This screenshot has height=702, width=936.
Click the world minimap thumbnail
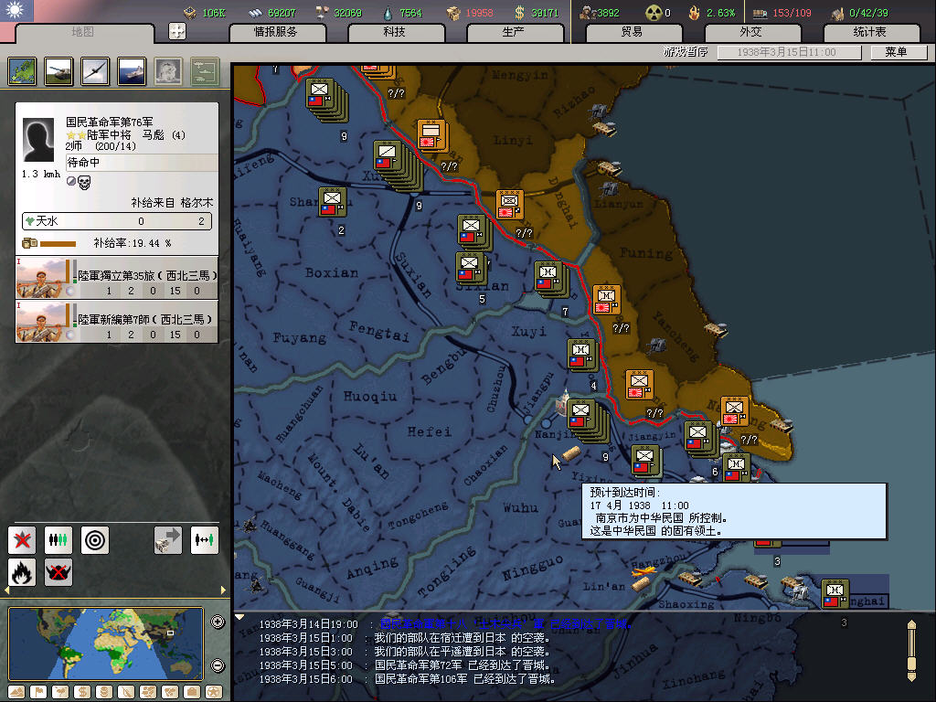tap(106, 643)
